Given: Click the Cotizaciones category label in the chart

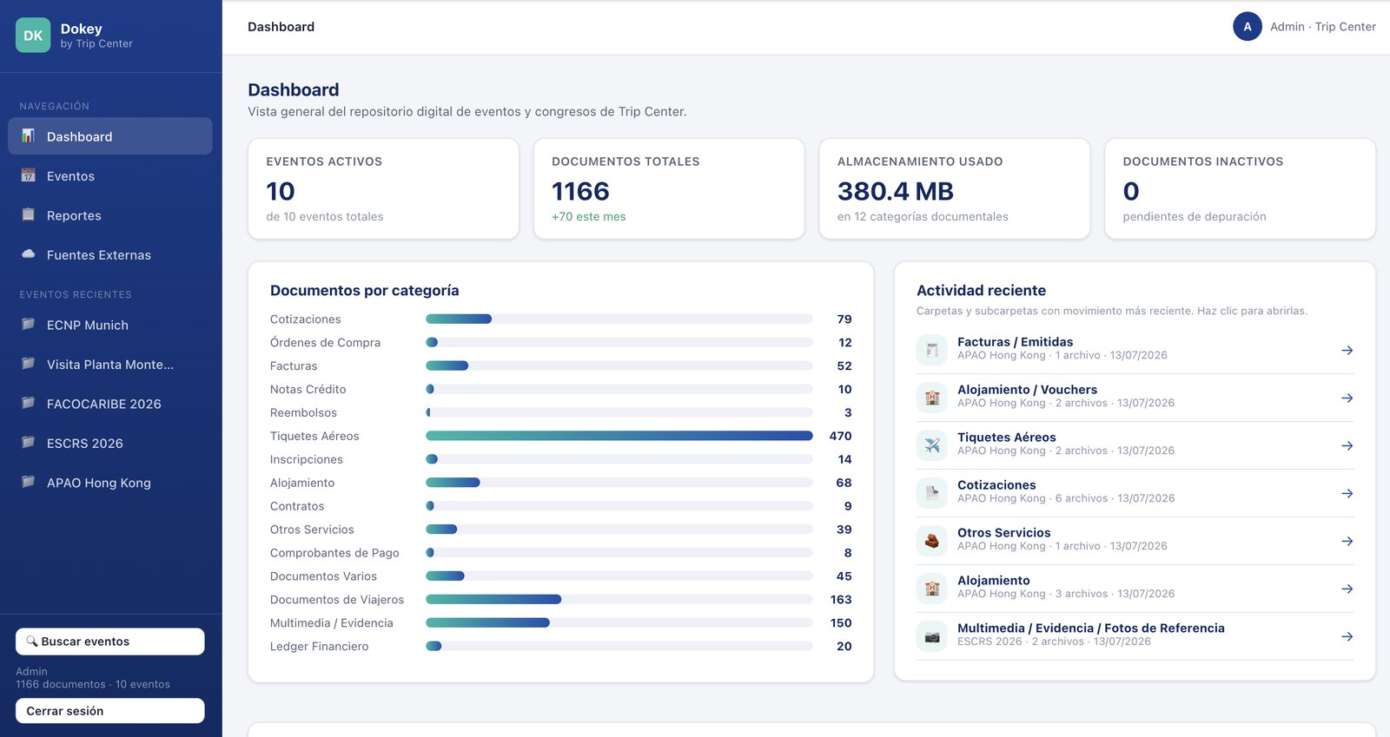Looking at the screenshot, I should coord(306,319).
